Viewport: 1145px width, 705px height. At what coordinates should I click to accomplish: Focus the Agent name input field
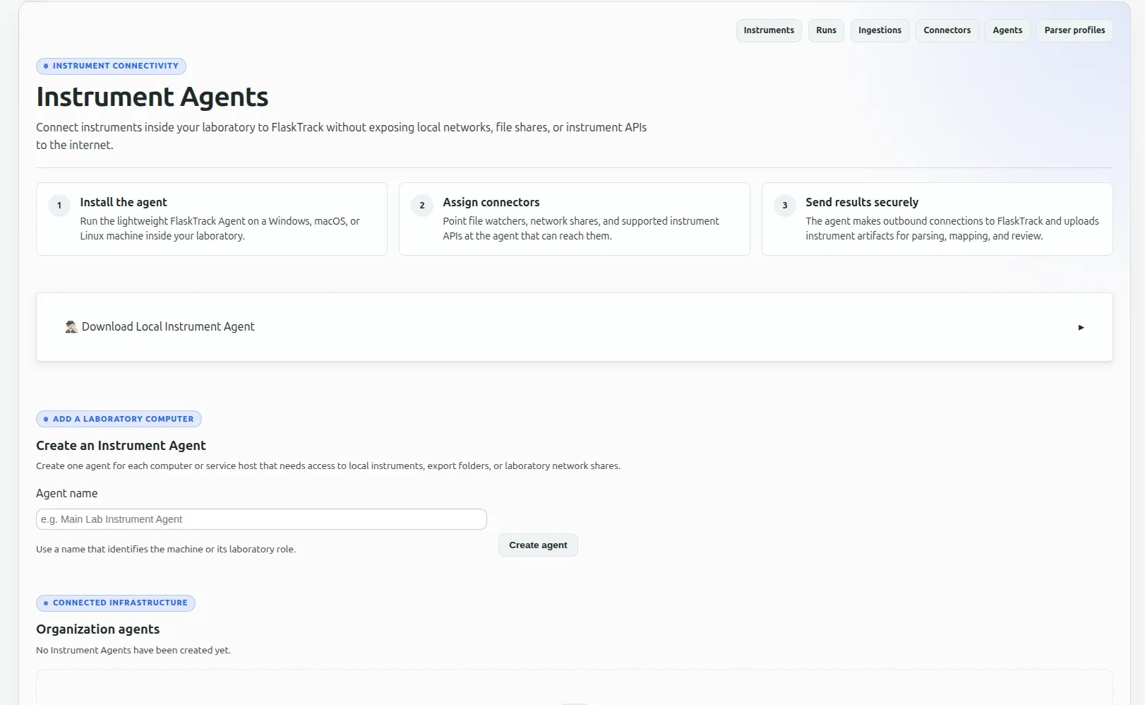[261, 519]
